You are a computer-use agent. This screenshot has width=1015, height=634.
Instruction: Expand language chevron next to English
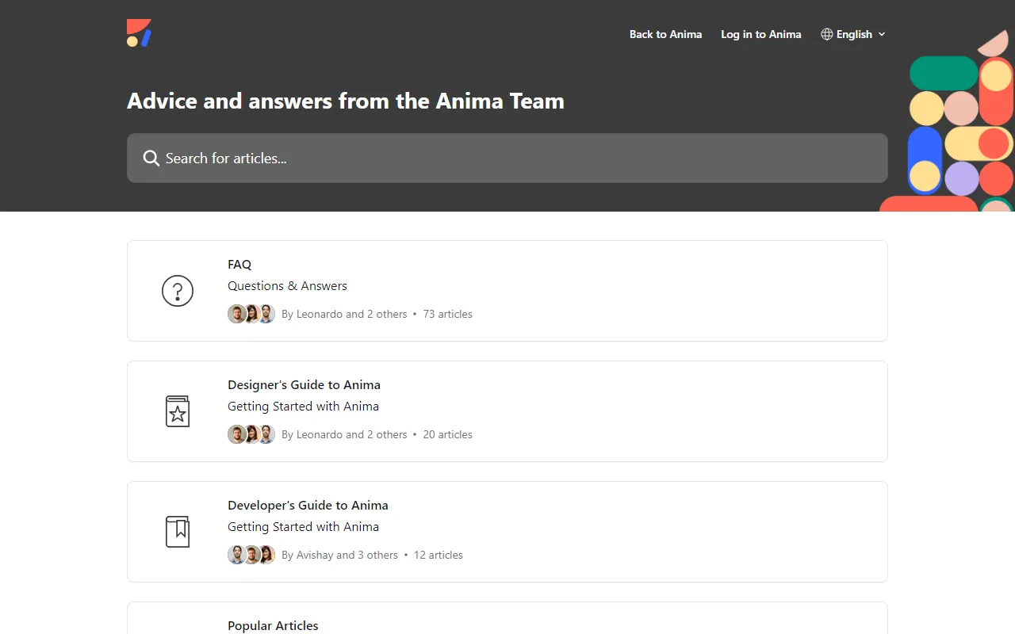coord(882,34)
